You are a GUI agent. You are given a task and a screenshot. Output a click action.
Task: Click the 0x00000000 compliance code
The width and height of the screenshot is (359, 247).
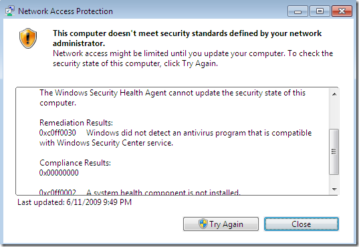pos(59,173)
